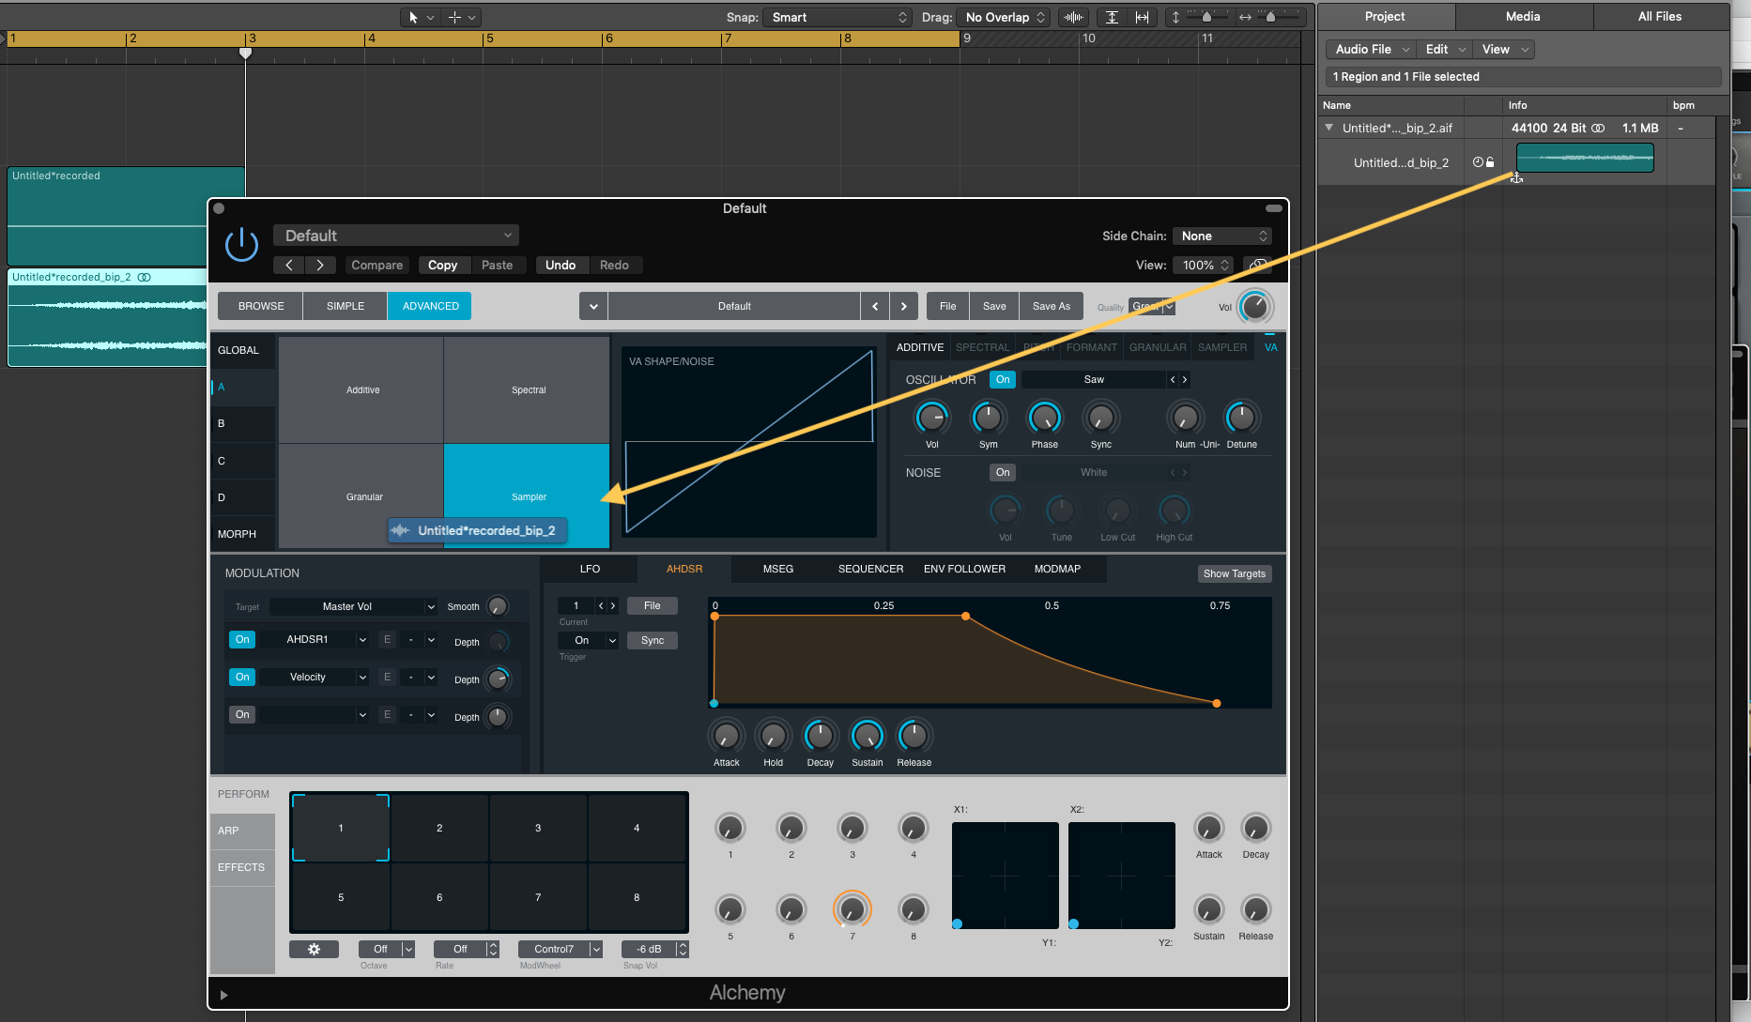Click the AHDSR Attack knob

726,736
